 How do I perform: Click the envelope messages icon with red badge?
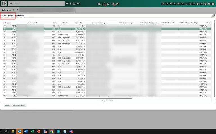pyautogui.click(x=113, y=4)
